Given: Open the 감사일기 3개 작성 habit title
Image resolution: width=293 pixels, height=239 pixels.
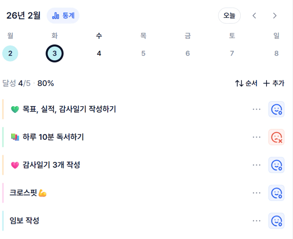Looking at the screenshot, I should 51,165.
